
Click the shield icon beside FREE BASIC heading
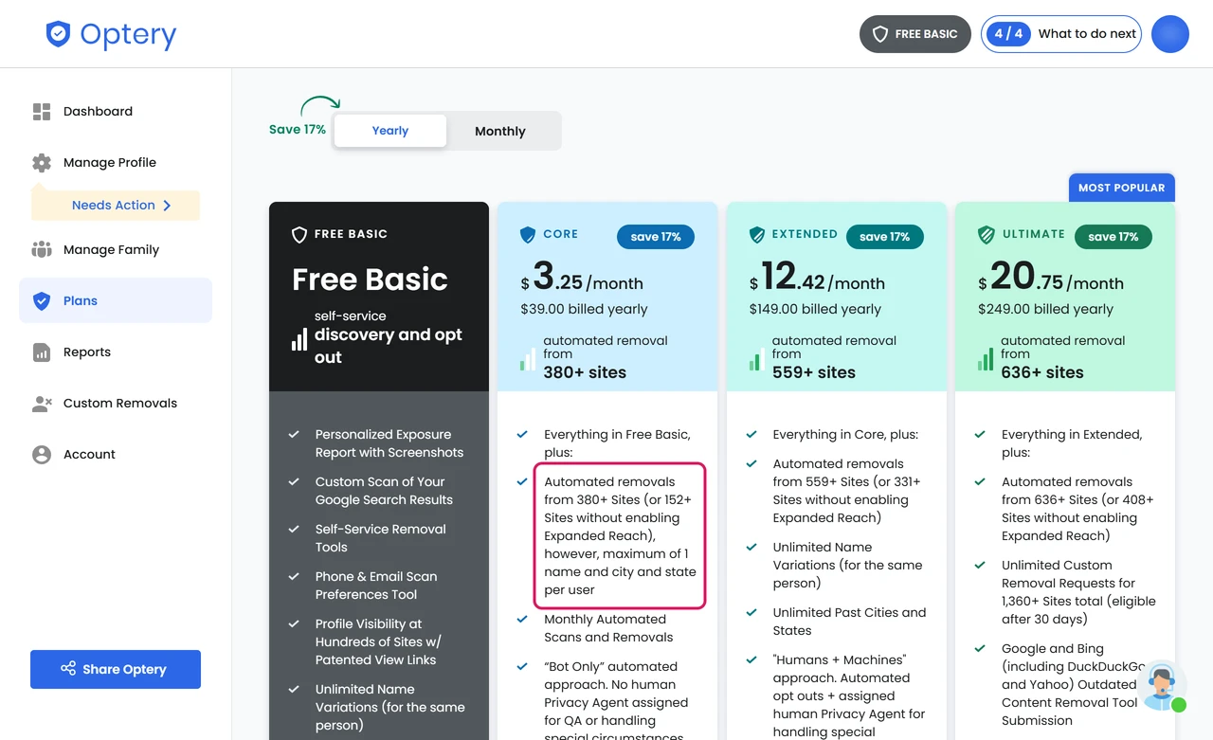pyautogui.click(x=299, y=235)
